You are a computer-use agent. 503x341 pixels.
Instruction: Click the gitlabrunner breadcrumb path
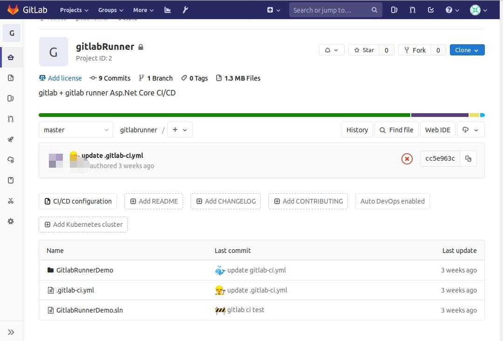tap(139, 130)
